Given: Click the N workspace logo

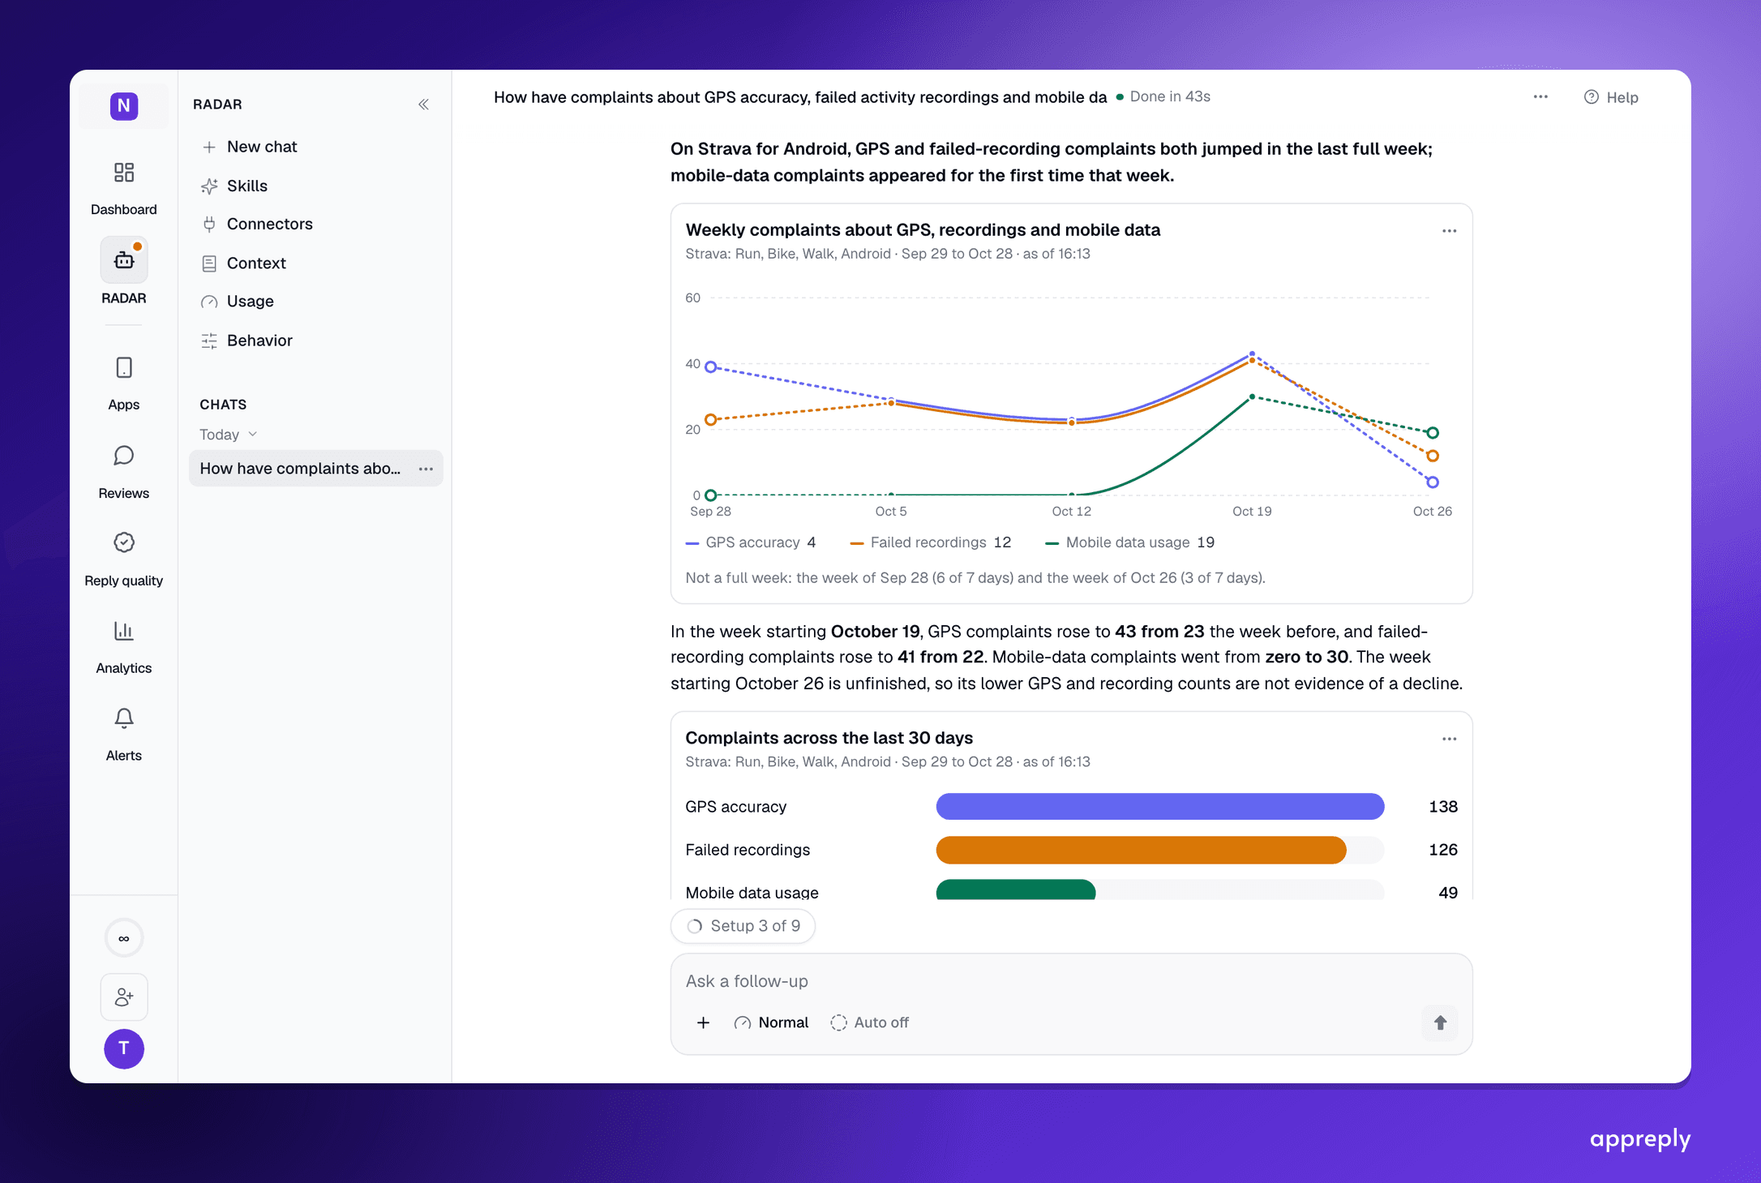Looking at the screenshot, I should coord(124,105).
